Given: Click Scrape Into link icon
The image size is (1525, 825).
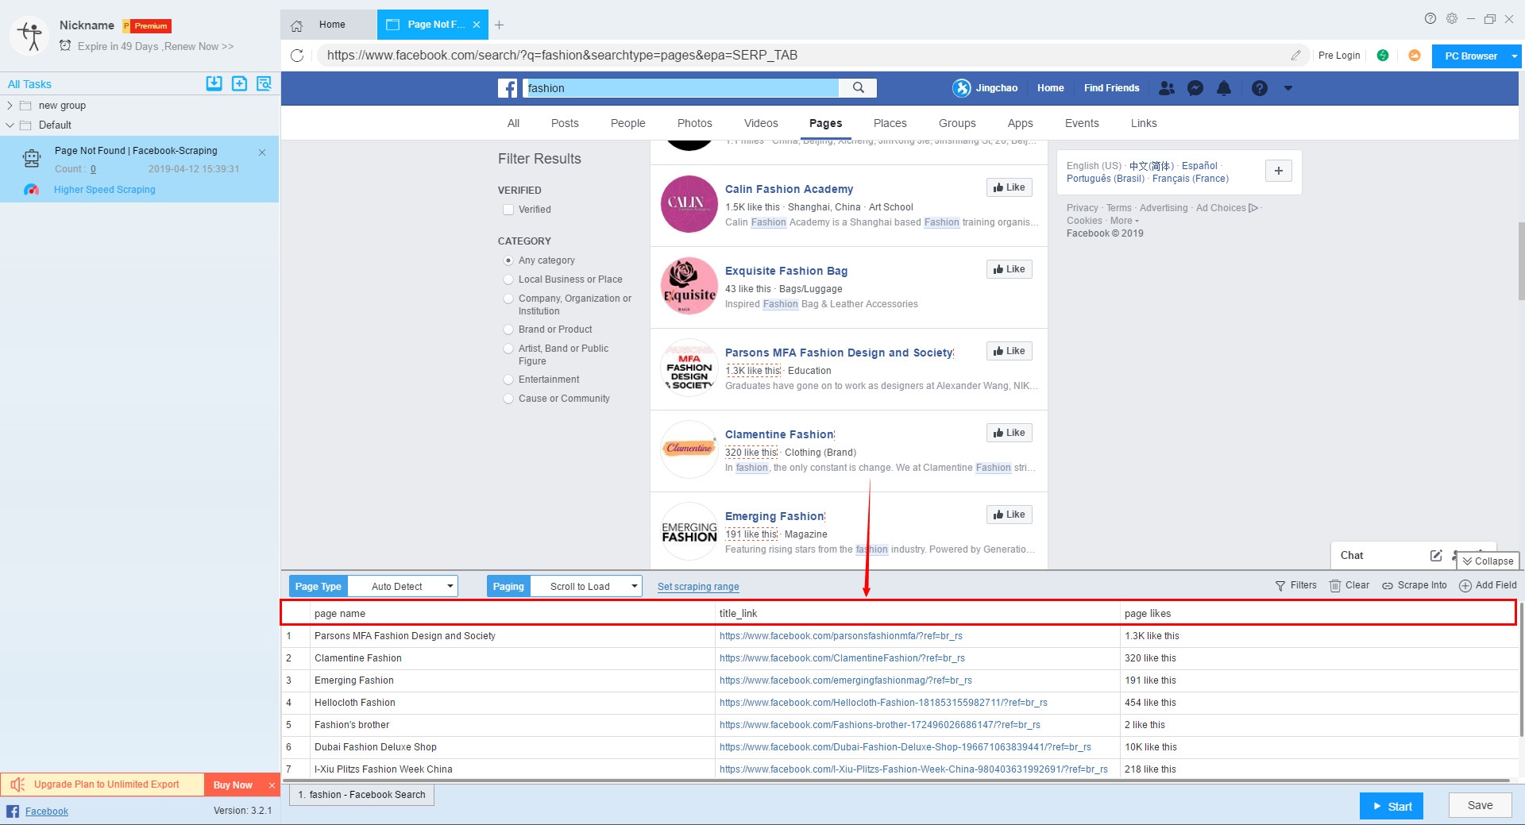Looking at the screenshot, I should pyautogui.click(x=1415, y=585).
